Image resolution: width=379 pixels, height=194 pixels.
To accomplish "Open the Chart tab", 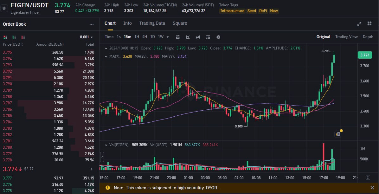I will (x=110, y=23).
